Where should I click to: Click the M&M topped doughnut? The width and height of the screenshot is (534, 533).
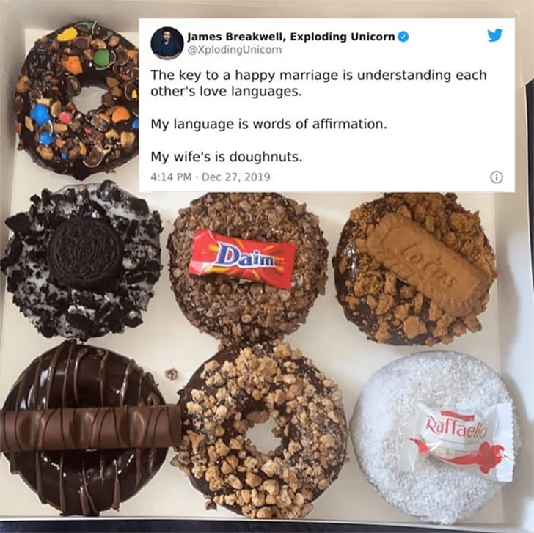tap(76, 100)
